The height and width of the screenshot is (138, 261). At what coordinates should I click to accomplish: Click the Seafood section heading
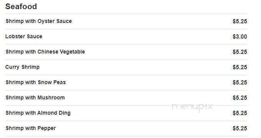21,6
